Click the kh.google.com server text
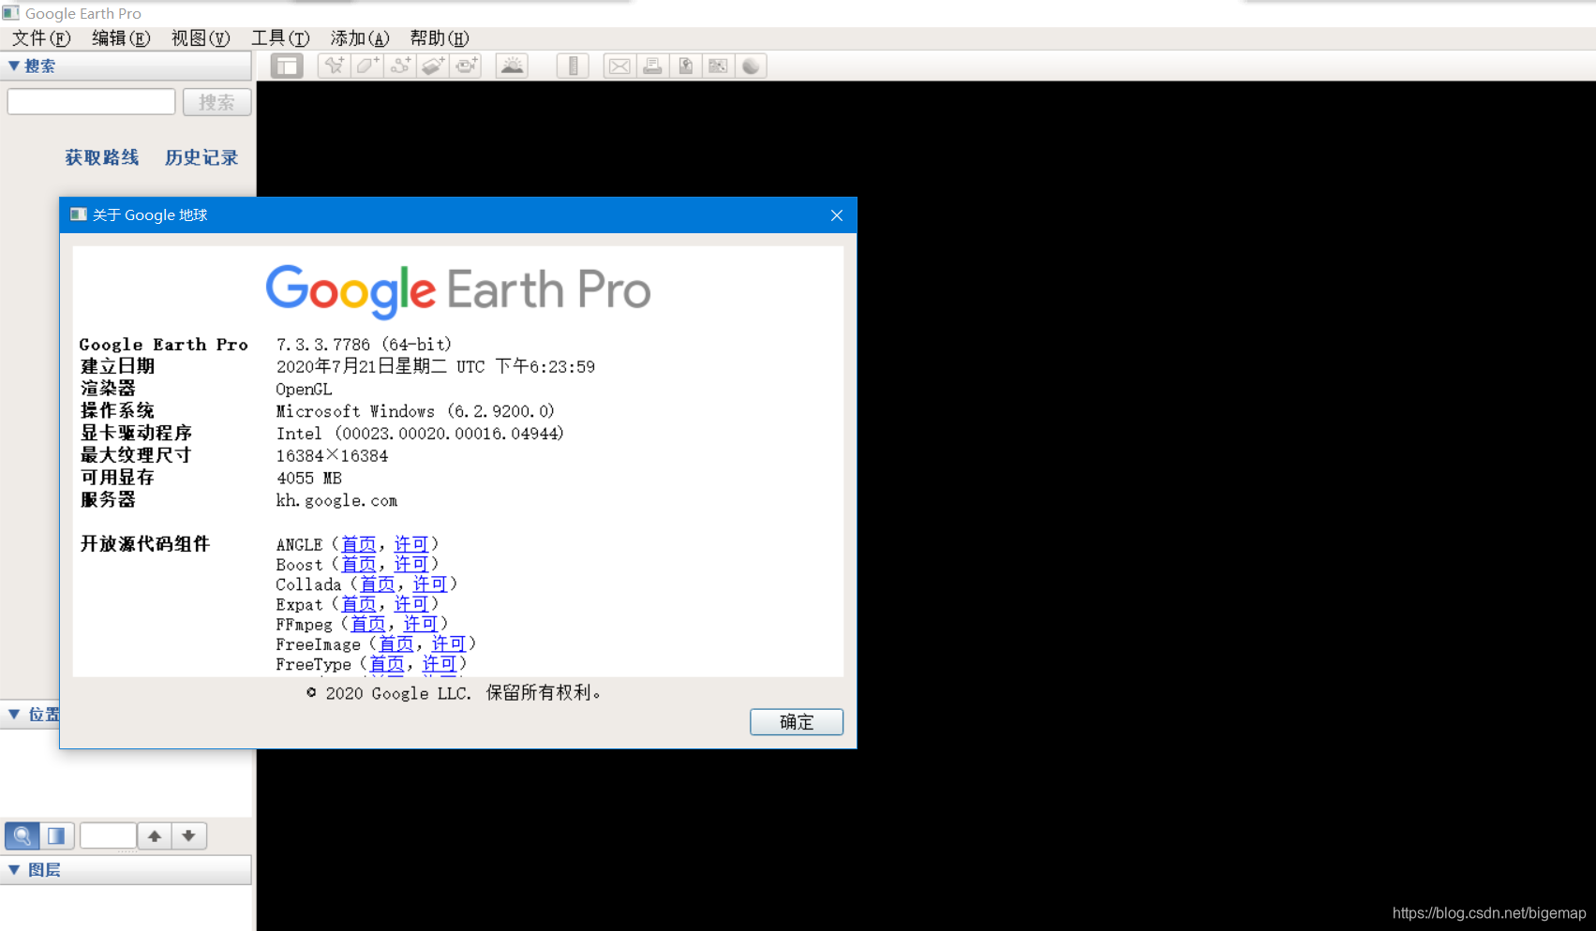Image resolution: width=1596 pixels, height=931 pixels. [336, 500]
